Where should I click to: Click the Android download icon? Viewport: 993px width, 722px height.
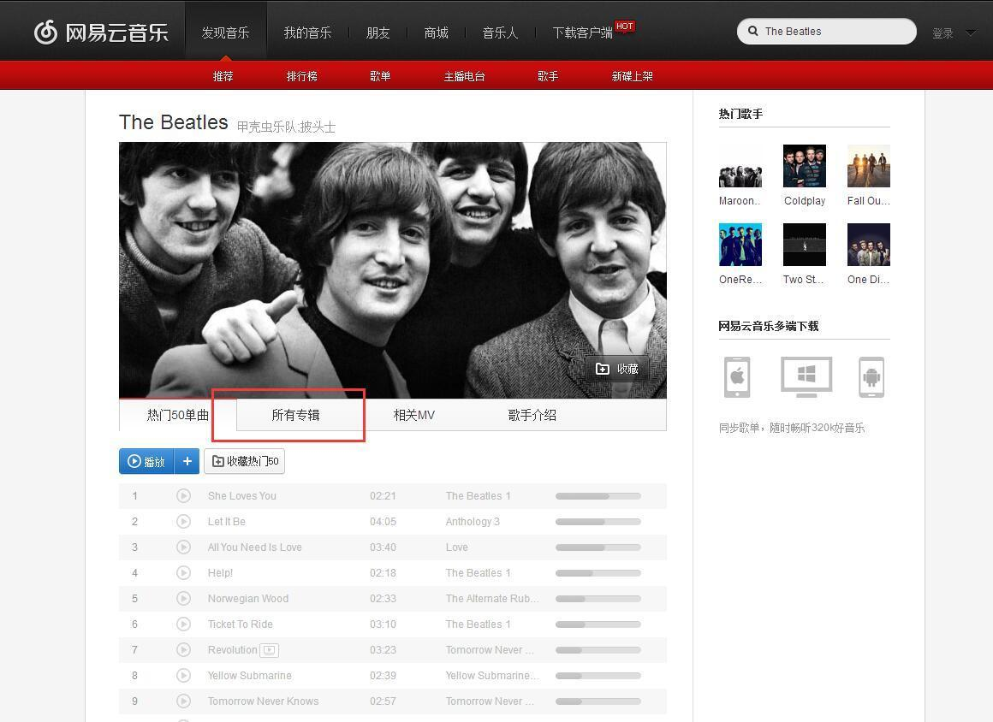[871, 377]
